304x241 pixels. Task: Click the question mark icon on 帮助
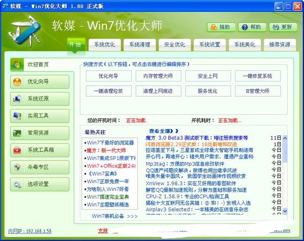[245, 27]
